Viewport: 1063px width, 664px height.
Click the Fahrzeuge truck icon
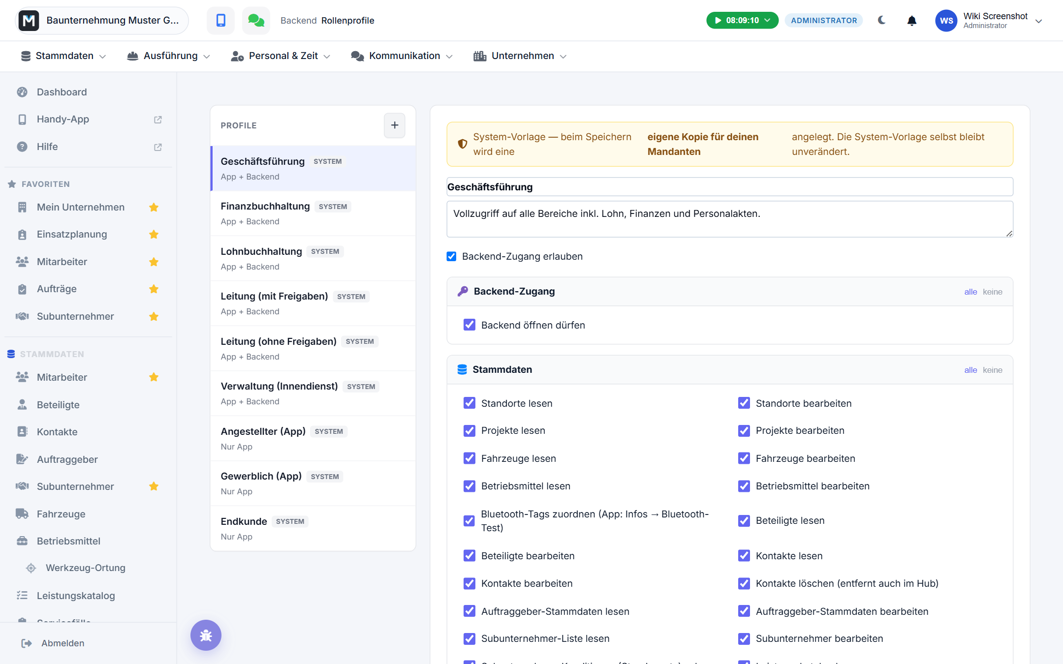(22, 513)
